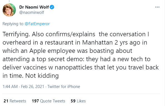Image resolution: width=165 pixels, height=106 pixels.
Task: Visit the @naomirwolf handle link
Action: pos(32,12)
